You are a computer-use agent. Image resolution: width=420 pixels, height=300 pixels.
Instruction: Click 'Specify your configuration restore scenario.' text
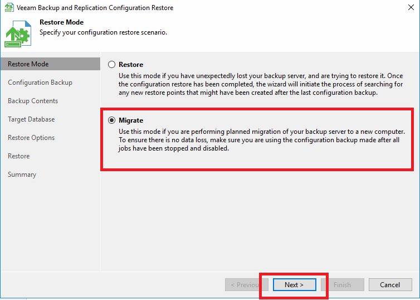pos(104,32)
